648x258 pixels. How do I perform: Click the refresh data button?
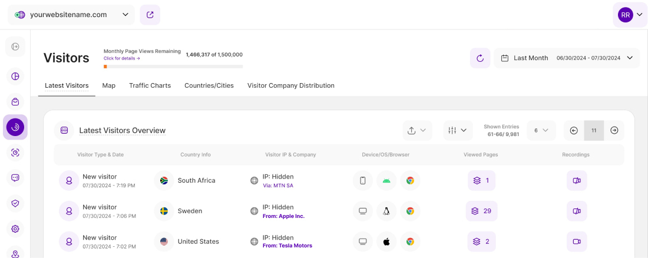tap(480, 58)
